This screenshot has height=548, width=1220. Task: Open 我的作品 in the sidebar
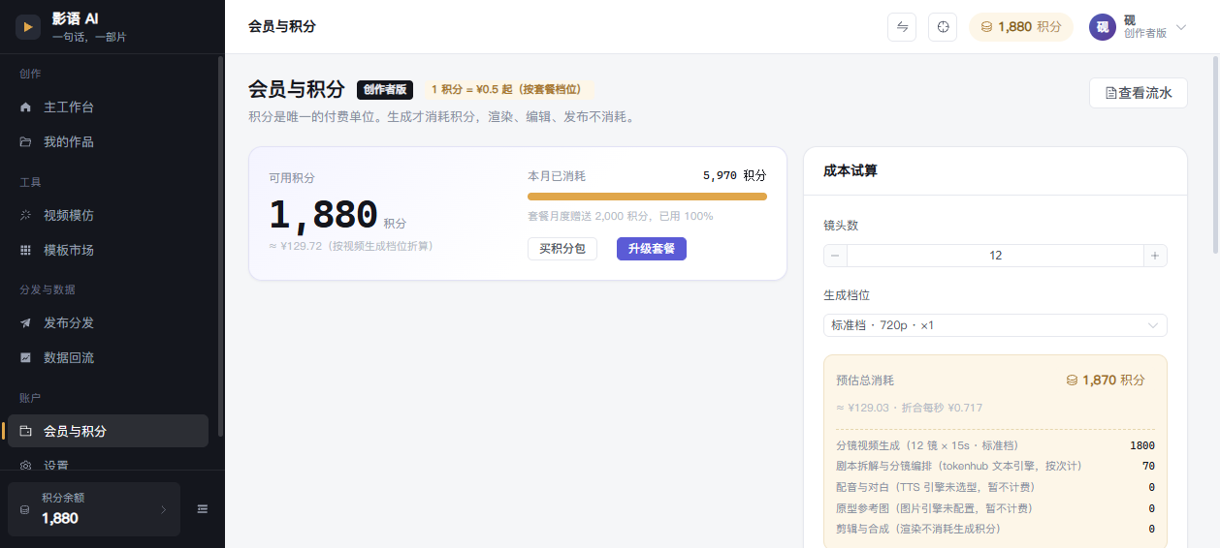coord(108,142)
